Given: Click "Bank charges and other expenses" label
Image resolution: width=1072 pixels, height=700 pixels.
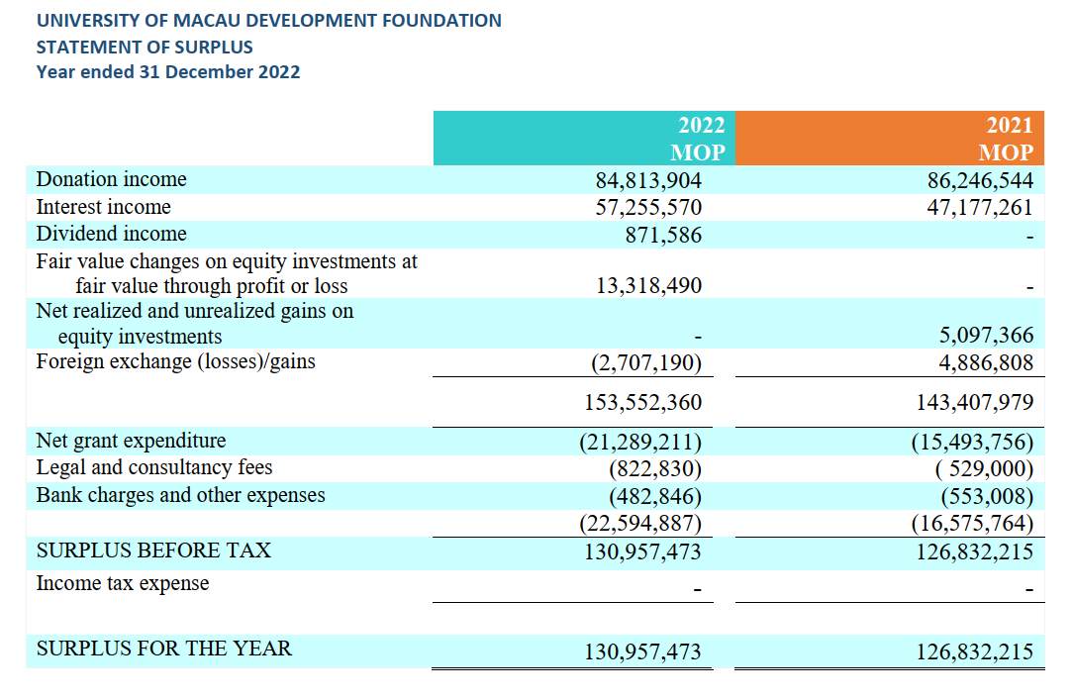Looking at the screenshot, I should (180, 495).
